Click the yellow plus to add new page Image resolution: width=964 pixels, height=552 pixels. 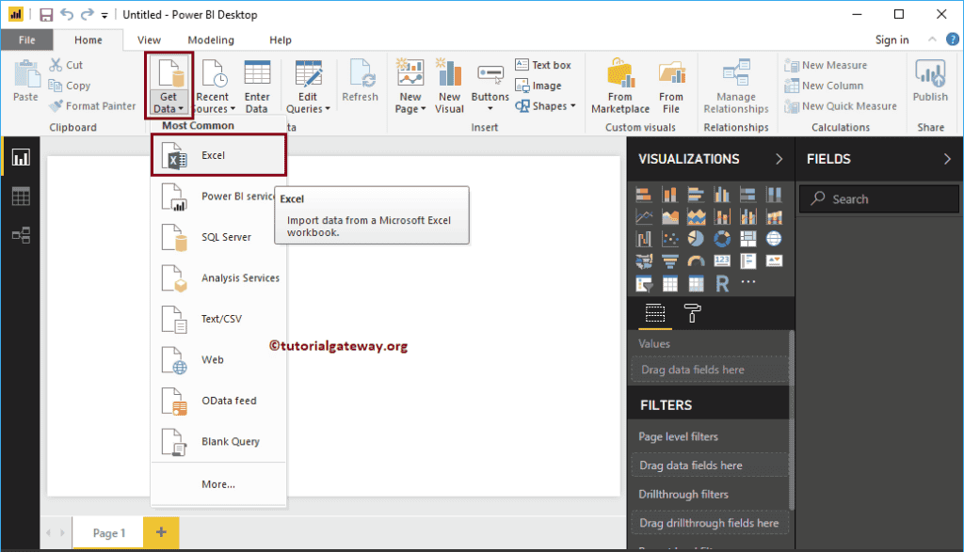pyautogui.click(x=160, y=532)
